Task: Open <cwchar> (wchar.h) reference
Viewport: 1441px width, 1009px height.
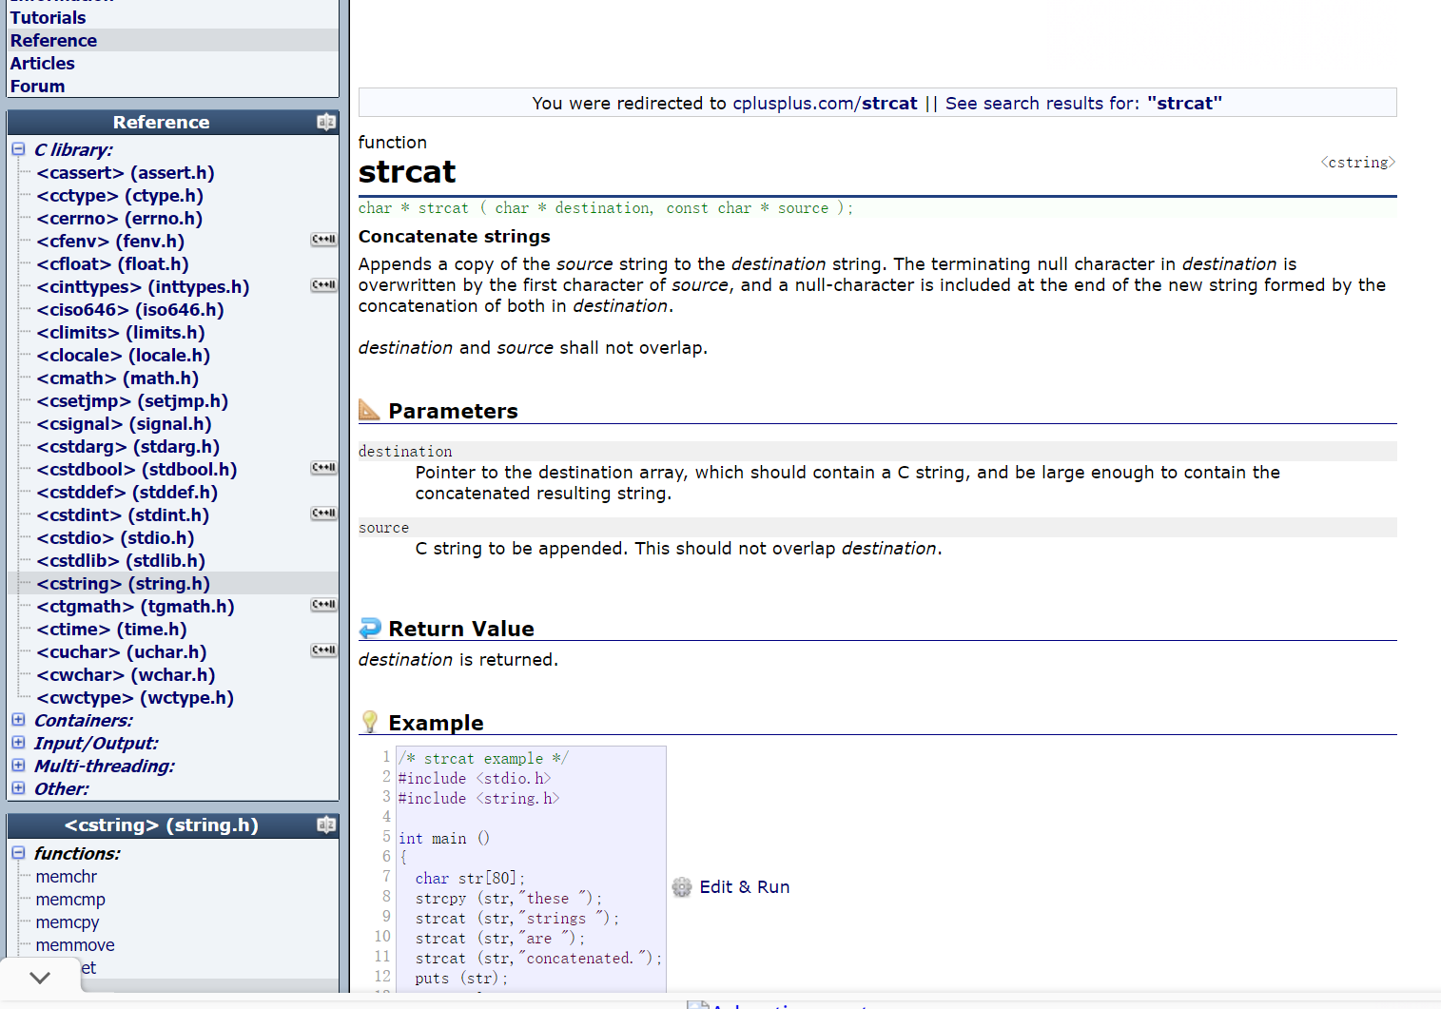Action: coord(126,674)
